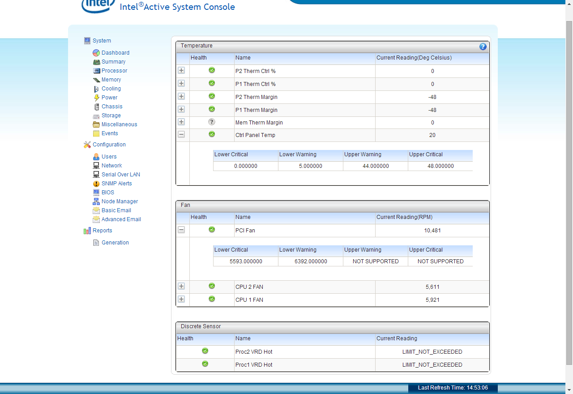Screen dimensions: 573x394
Task: Click the Network computer icon
Action: tap(96, 166)
